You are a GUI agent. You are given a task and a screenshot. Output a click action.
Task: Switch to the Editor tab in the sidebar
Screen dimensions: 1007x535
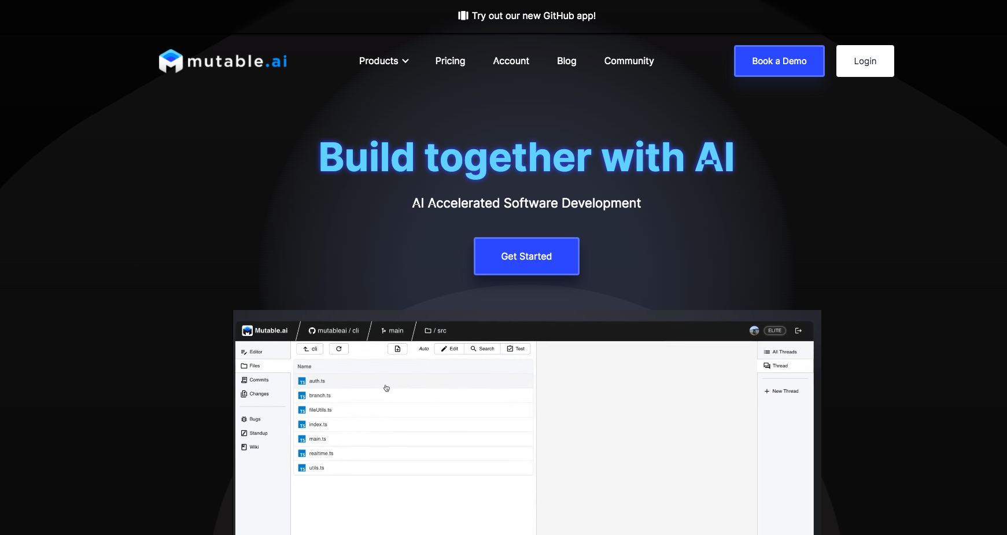tap(254, 351)
